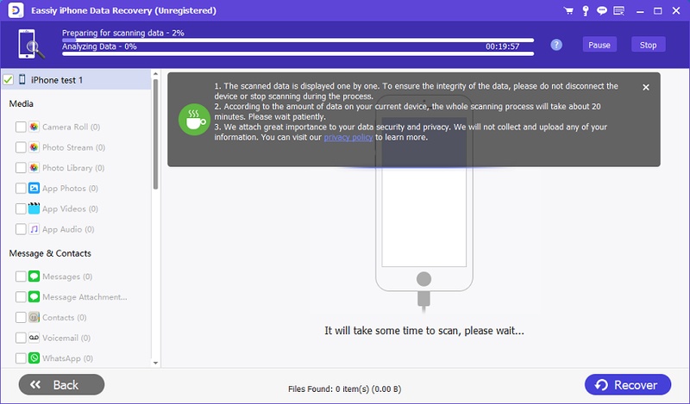Click the Voicemail (0) label
The width and height of the screenshot is (690, 404).
pos(66,338)
